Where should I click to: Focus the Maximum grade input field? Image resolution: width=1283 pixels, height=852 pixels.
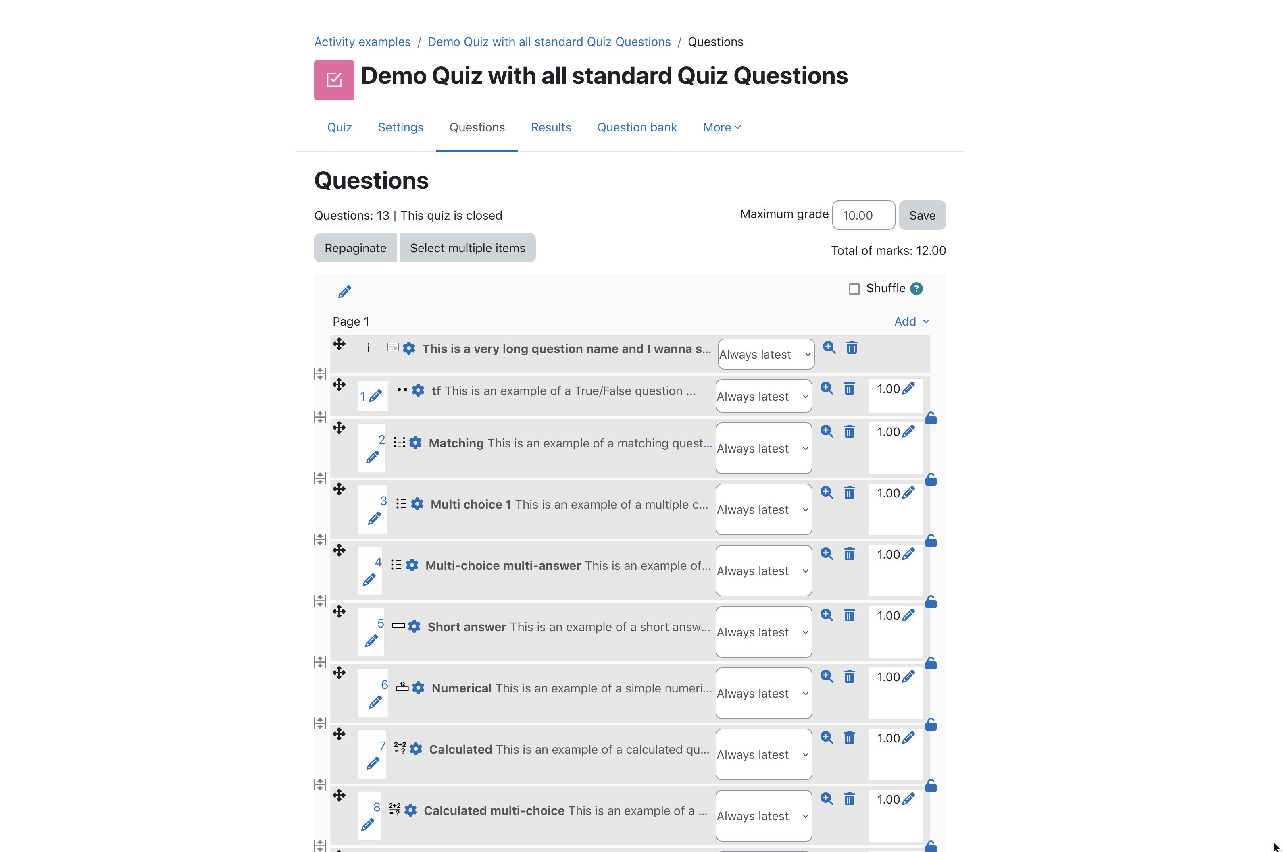point(863,215)
